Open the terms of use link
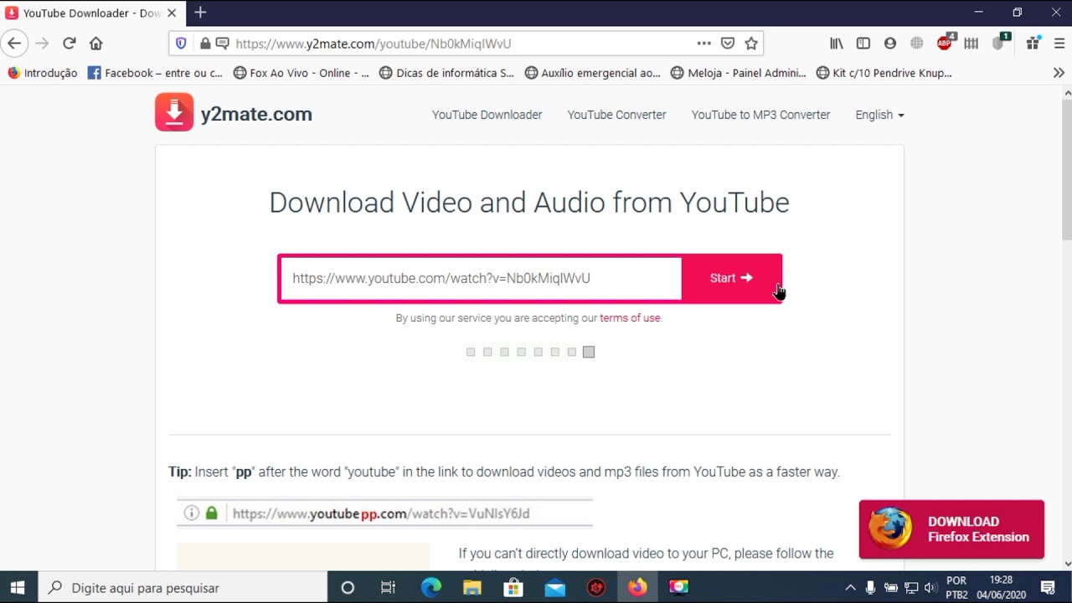Viewport: 1072px width, 603px height. [630, 318]
